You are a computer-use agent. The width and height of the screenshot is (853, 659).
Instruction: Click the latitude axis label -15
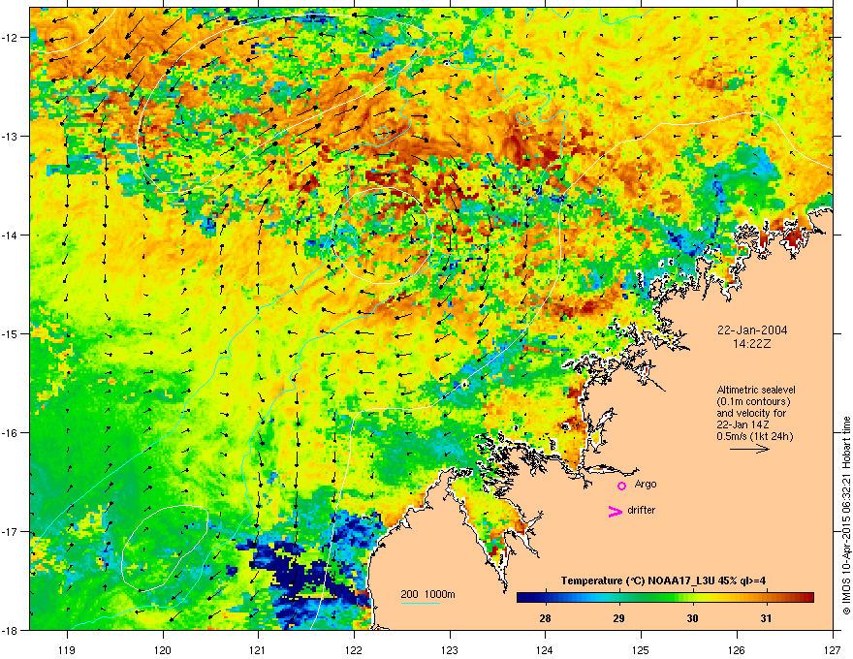click(x=11, y=333)
